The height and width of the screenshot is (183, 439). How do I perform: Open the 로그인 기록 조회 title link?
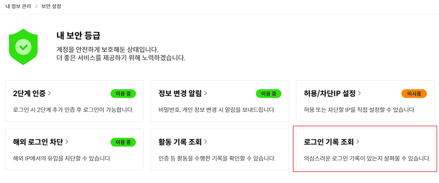329,142
